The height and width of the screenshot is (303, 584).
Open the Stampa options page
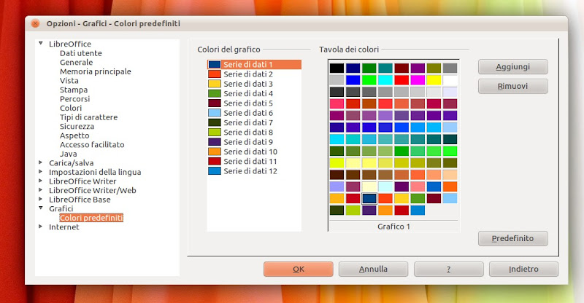click(74, 90)
